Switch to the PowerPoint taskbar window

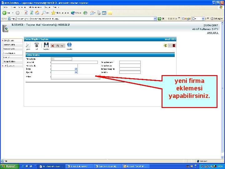pos(135,166)
